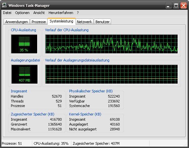Open the Ansicht menu

39,13
